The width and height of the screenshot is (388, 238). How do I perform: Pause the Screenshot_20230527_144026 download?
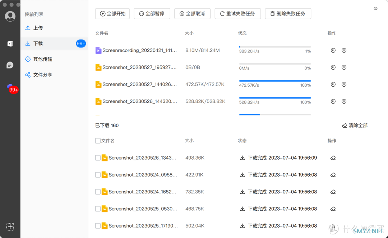tap(333, 84)
